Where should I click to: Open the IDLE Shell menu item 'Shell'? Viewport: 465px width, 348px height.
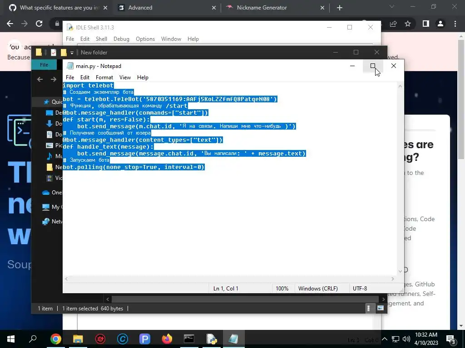click(101, 39)
